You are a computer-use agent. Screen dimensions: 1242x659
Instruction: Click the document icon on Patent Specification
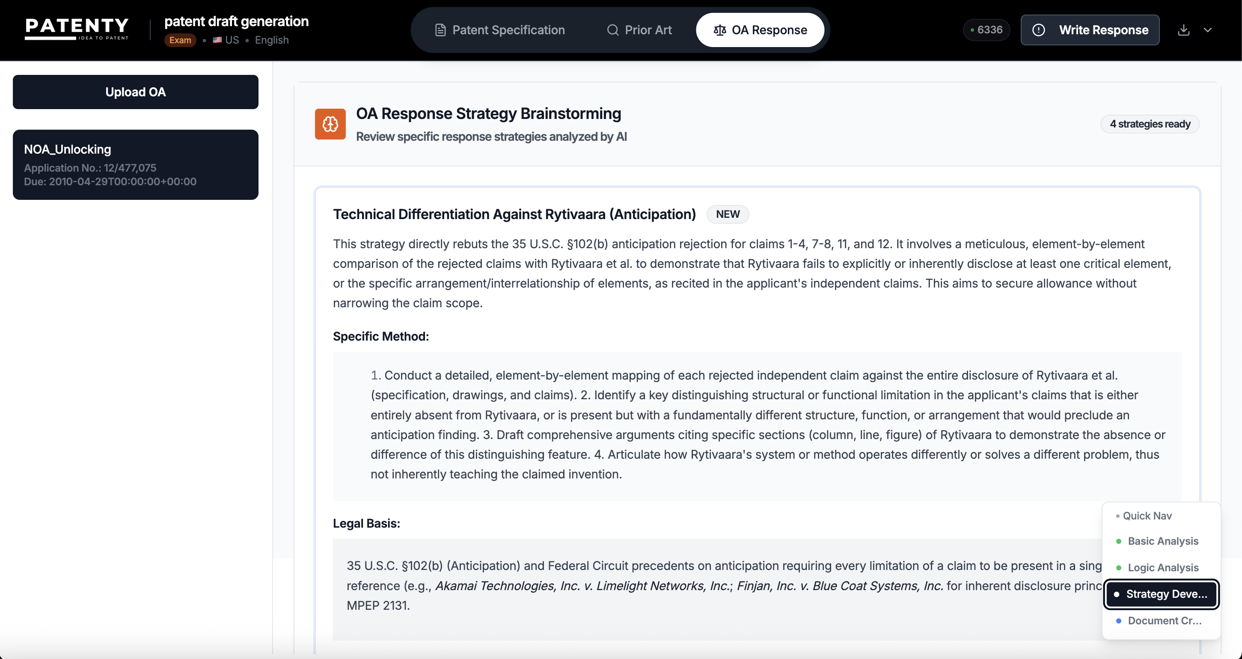tap(440, 30)
